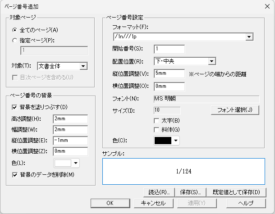
Task: Enable the 斜体 italic checkbox
Action: pyautogui.click(x=156, y=130)
